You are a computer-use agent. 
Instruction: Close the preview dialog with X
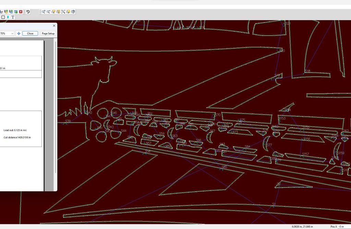(54, 26)
